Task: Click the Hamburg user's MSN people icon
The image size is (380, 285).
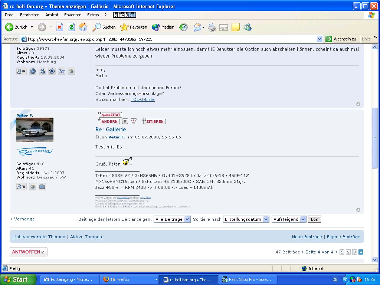Action: coord(42,71)
